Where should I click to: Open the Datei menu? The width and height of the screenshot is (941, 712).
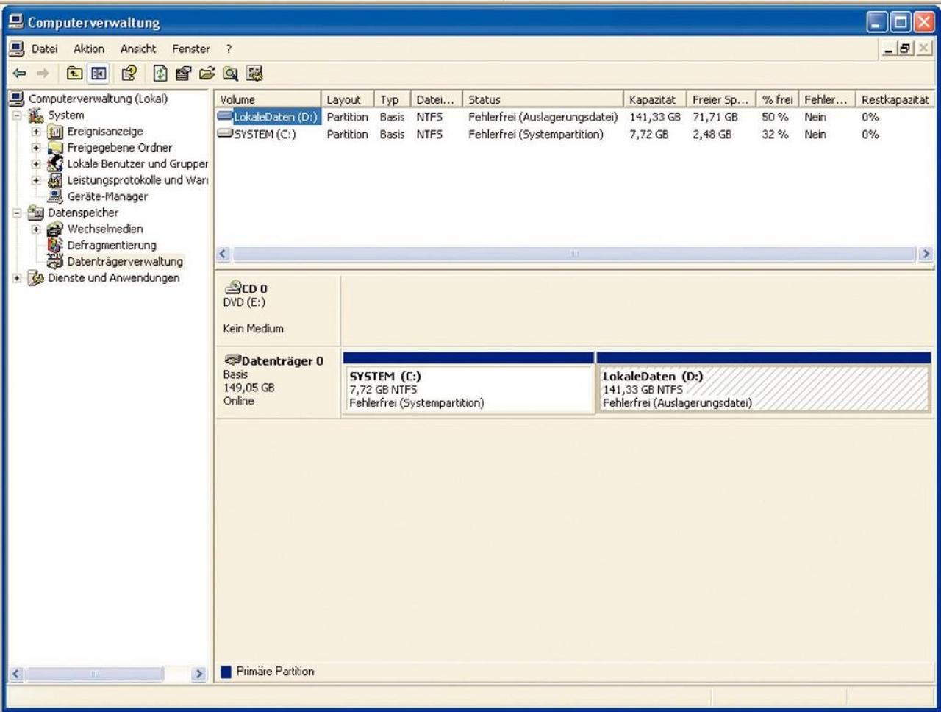click(x=44, y=49)
